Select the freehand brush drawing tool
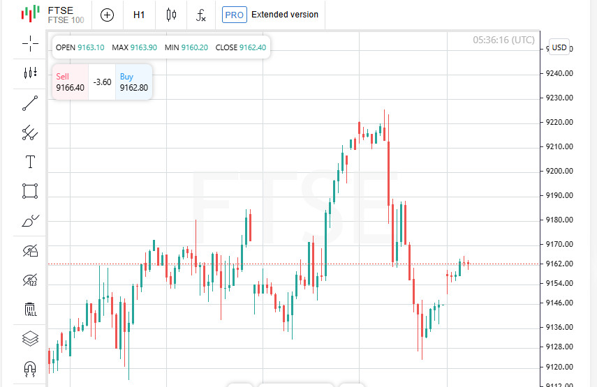597x387 pixels. [x=30, y=222]
